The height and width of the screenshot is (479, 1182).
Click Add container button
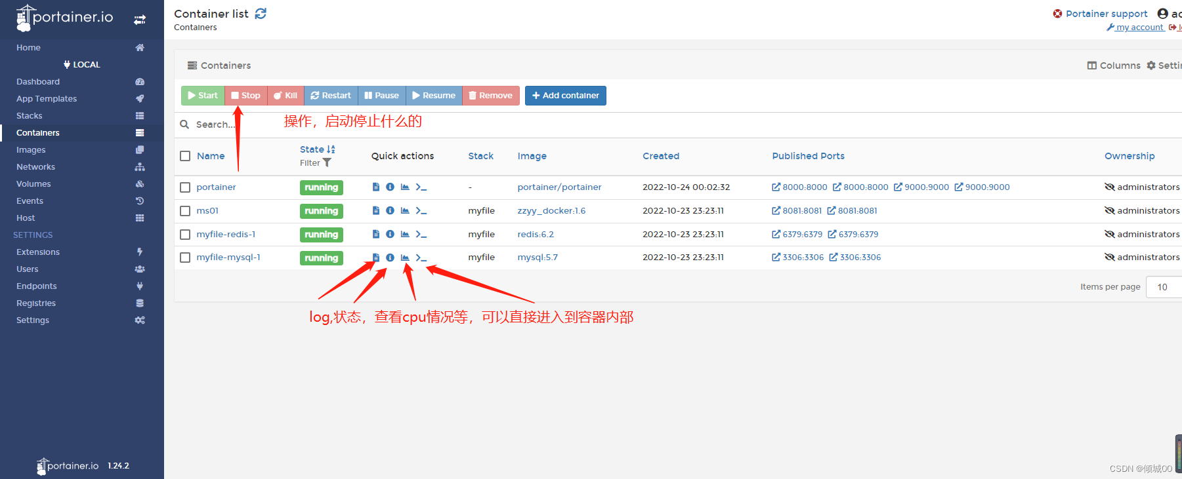[x=566, y=96]
